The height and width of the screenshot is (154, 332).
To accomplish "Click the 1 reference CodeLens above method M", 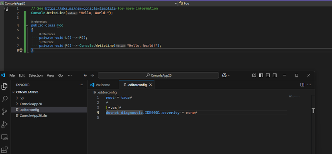I will [x=46, y=42].
